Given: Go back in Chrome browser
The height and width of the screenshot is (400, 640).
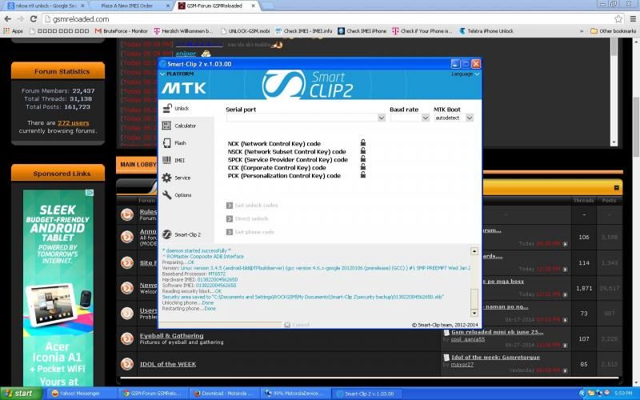Looking at the screenshot, I should (8, 18).
